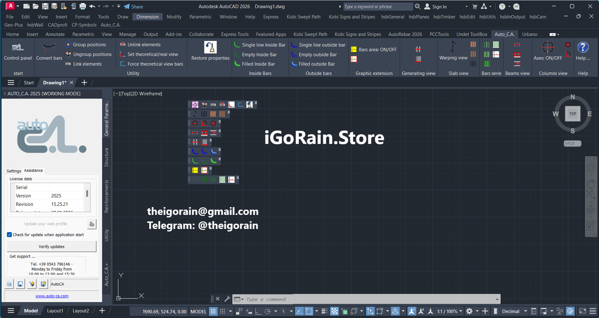Viewport: 599px width, 318px height.
Task: Toggle Axes: ON/OFF
Action: [548, 51]
